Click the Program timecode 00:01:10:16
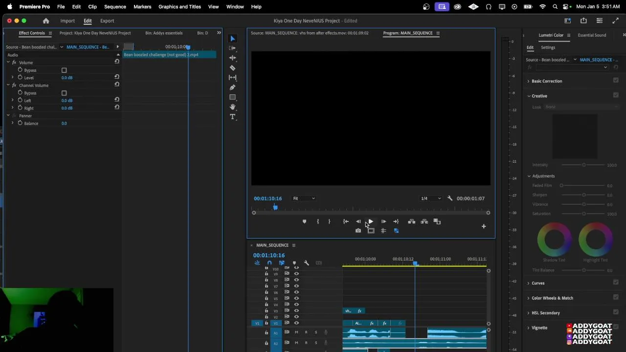This screenshot has width=626, height=352. (x=268, y=198)
